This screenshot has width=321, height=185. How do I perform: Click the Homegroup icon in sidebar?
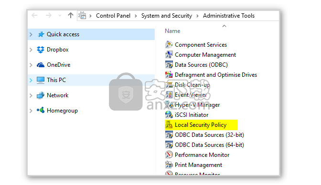pos(41,110)
